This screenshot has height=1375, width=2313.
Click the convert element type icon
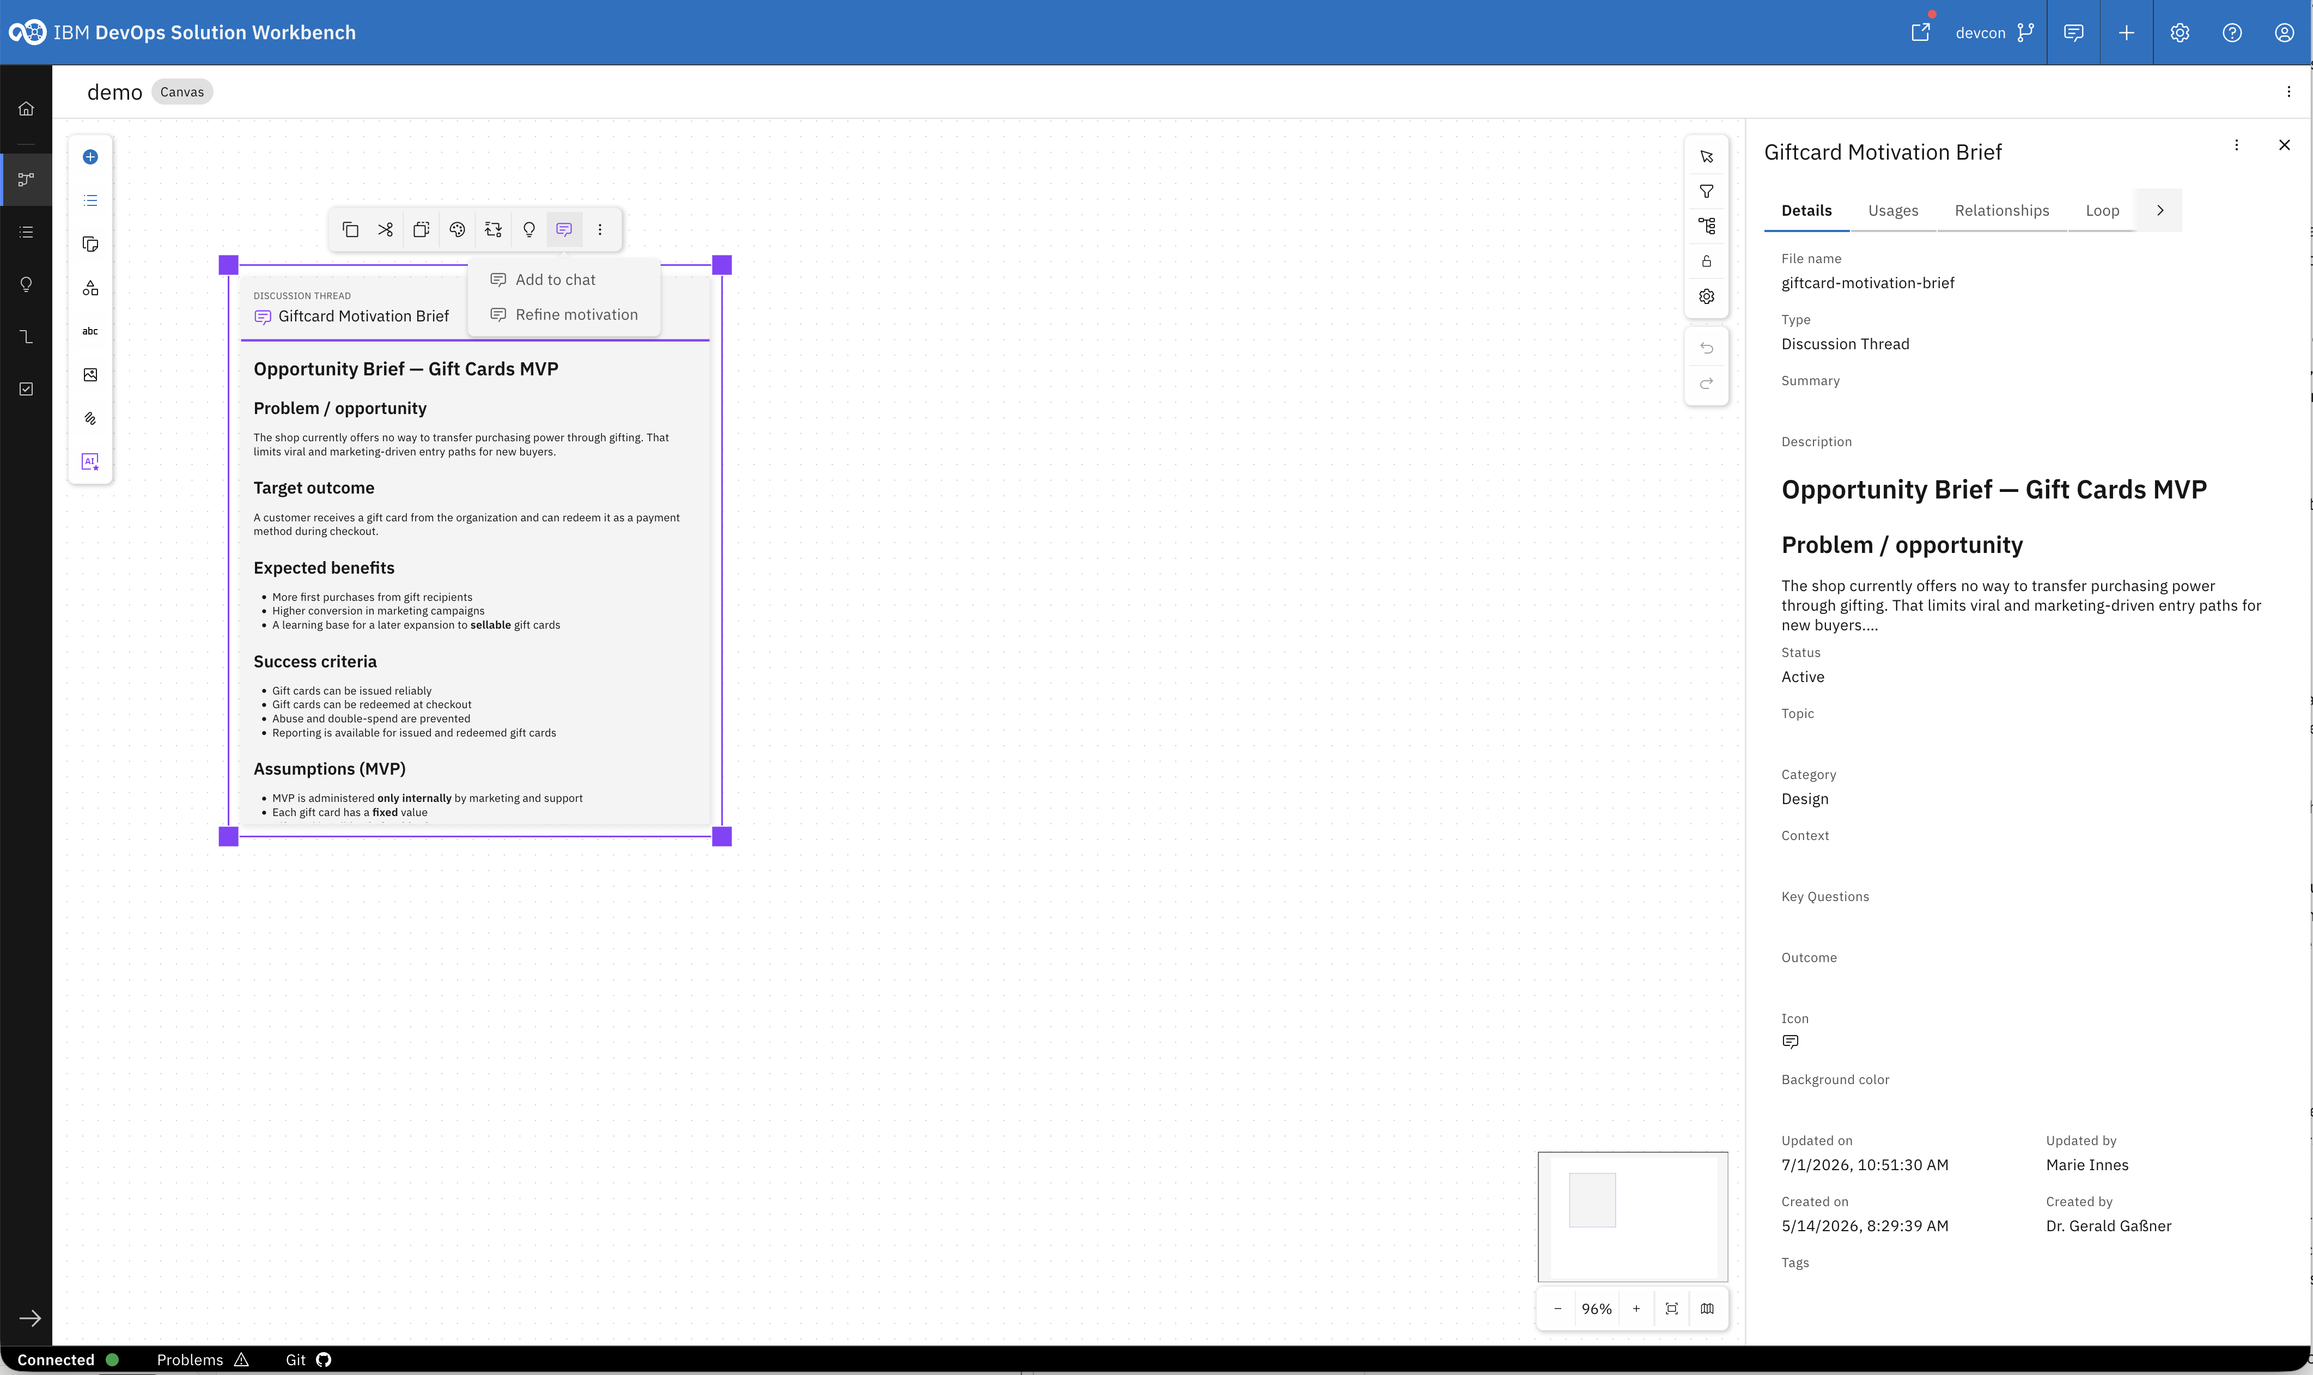tap(493, 229)
